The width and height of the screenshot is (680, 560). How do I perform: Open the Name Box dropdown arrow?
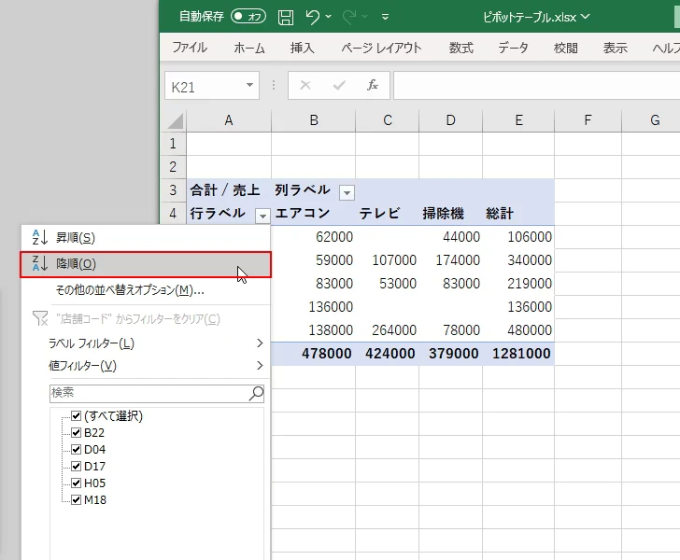pos(249,85)
